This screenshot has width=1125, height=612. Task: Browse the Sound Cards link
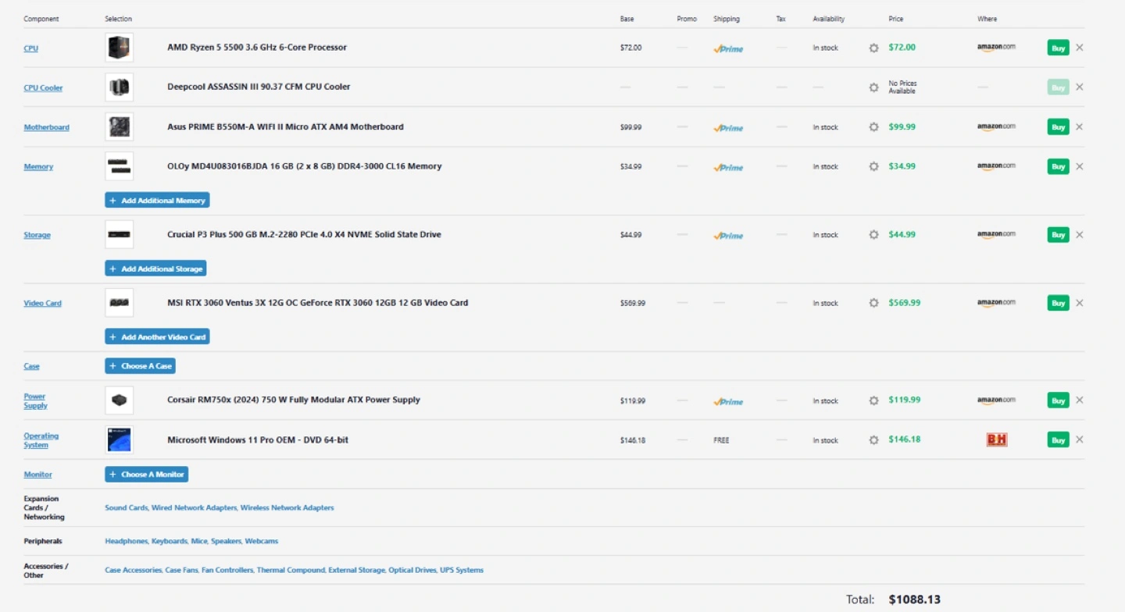pos(126,508)
